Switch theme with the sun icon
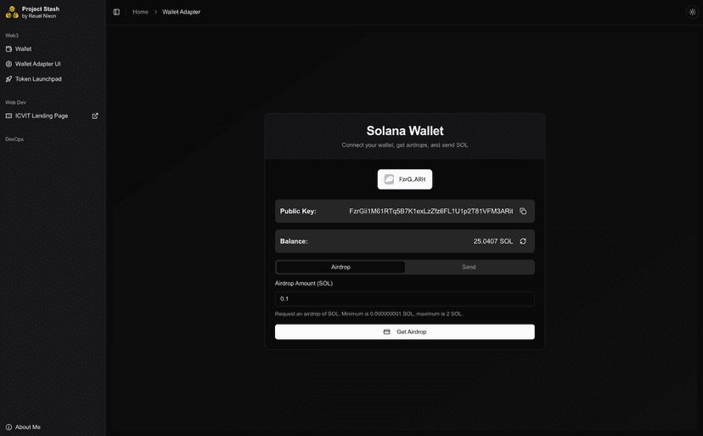703x436 pixels. click(x=692, y=12)
